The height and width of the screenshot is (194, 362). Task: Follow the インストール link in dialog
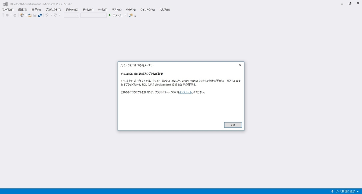click(185, 92)
